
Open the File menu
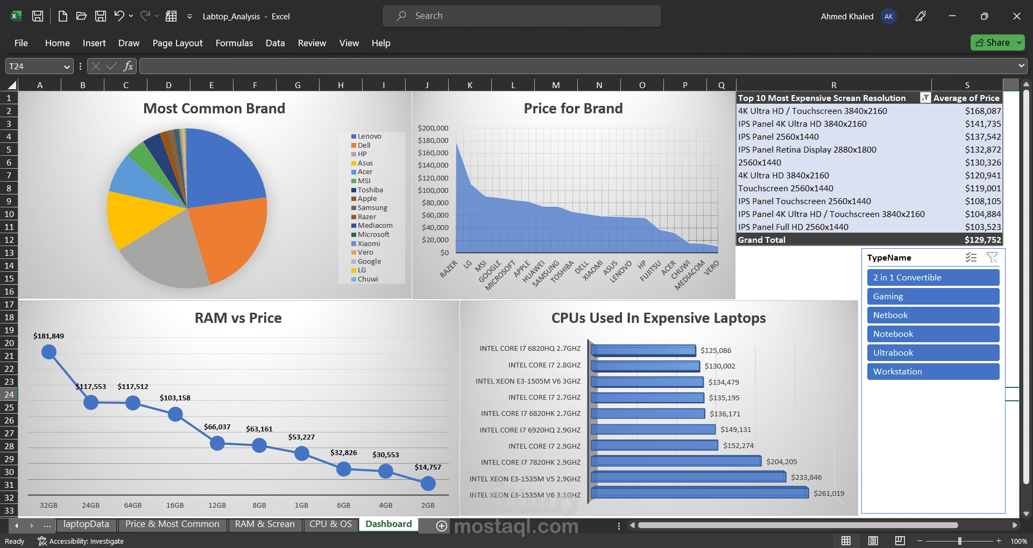[21, 43]
